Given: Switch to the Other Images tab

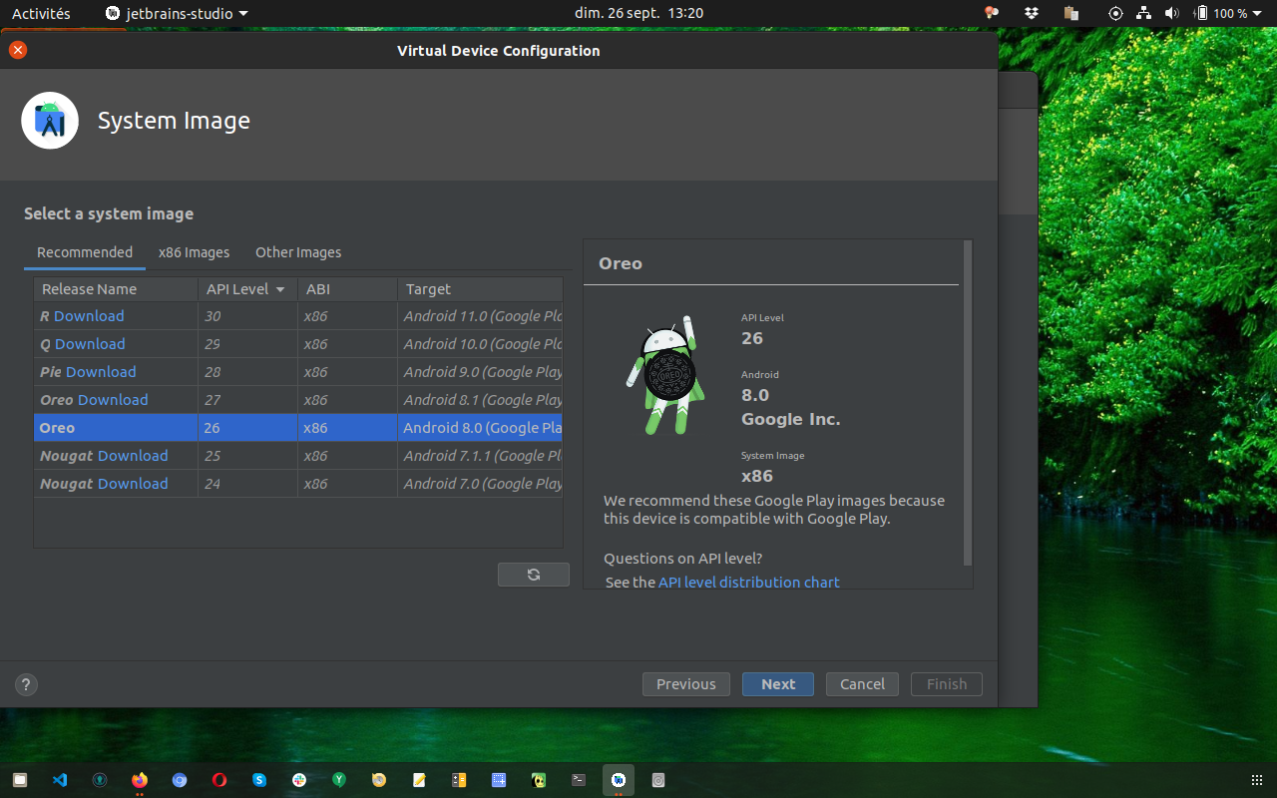Looking at the screenshot, I should tap(298, 252).
